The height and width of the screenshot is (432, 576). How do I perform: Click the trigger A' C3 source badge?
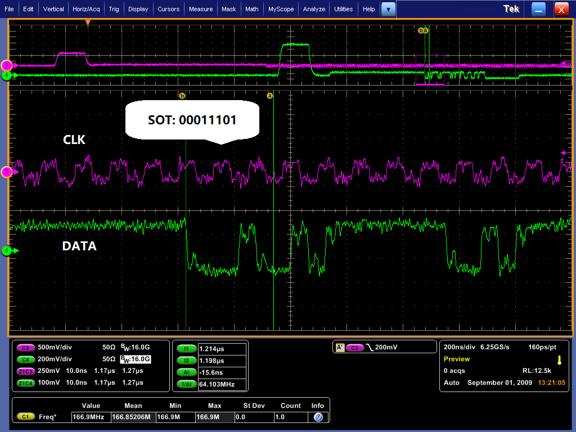(355, 348)
